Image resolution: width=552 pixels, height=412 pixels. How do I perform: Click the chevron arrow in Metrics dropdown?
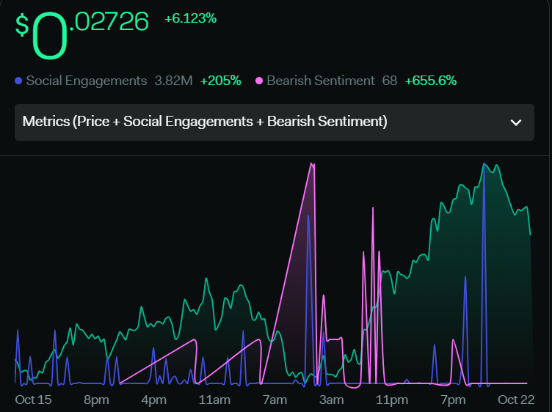pyautogui.click(x=516, y=122)
